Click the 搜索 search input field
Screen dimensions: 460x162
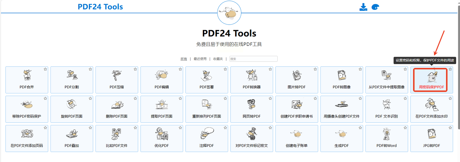[x=253, y=59]
